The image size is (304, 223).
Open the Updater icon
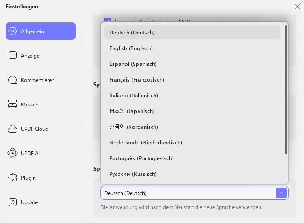13,202
